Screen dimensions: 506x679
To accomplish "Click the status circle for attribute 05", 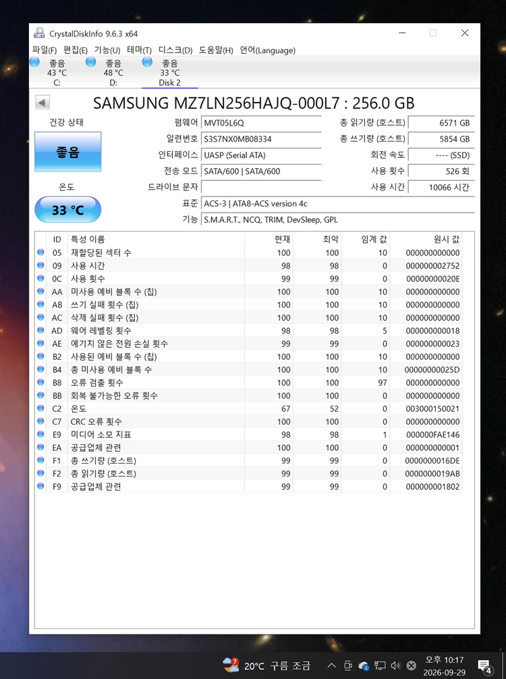I will (x=40, y=252).
